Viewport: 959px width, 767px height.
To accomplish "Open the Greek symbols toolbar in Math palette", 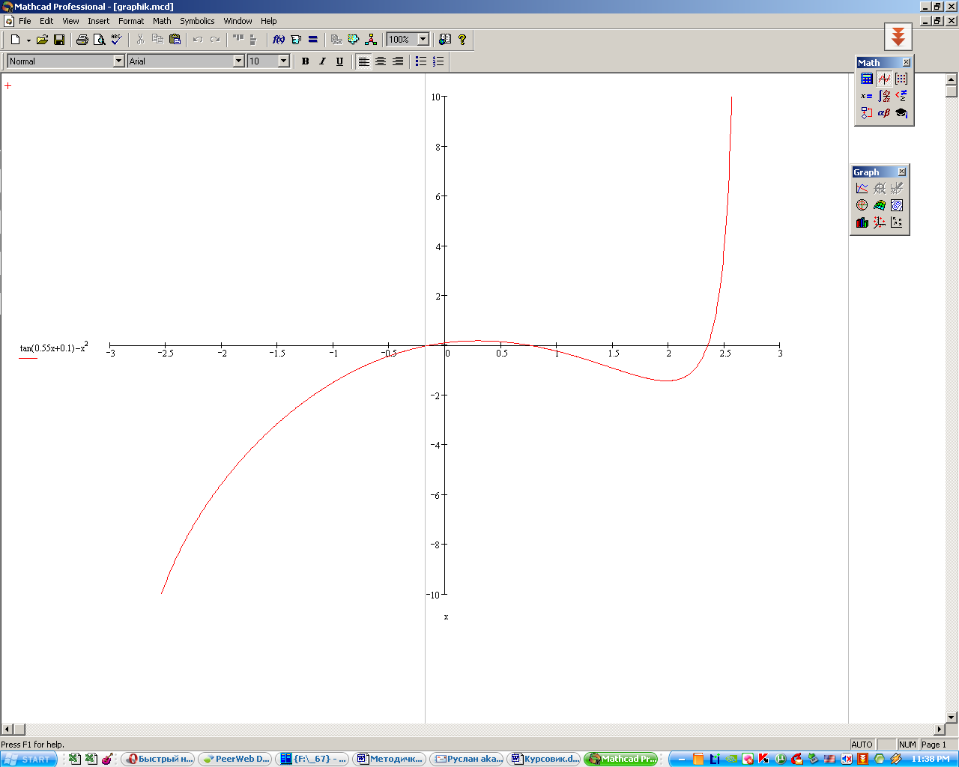I will (884, 113).
